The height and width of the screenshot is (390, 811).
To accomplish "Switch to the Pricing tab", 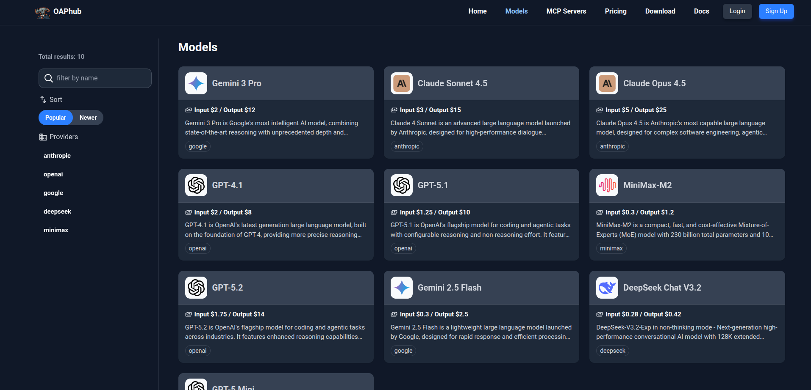I will click(x=615, y=11).
